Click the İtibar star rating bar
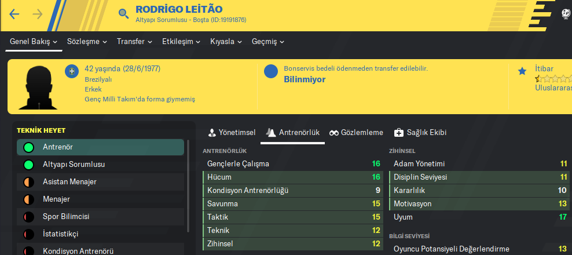Screen dimensions: 572x255 click(x=553, y=79)
